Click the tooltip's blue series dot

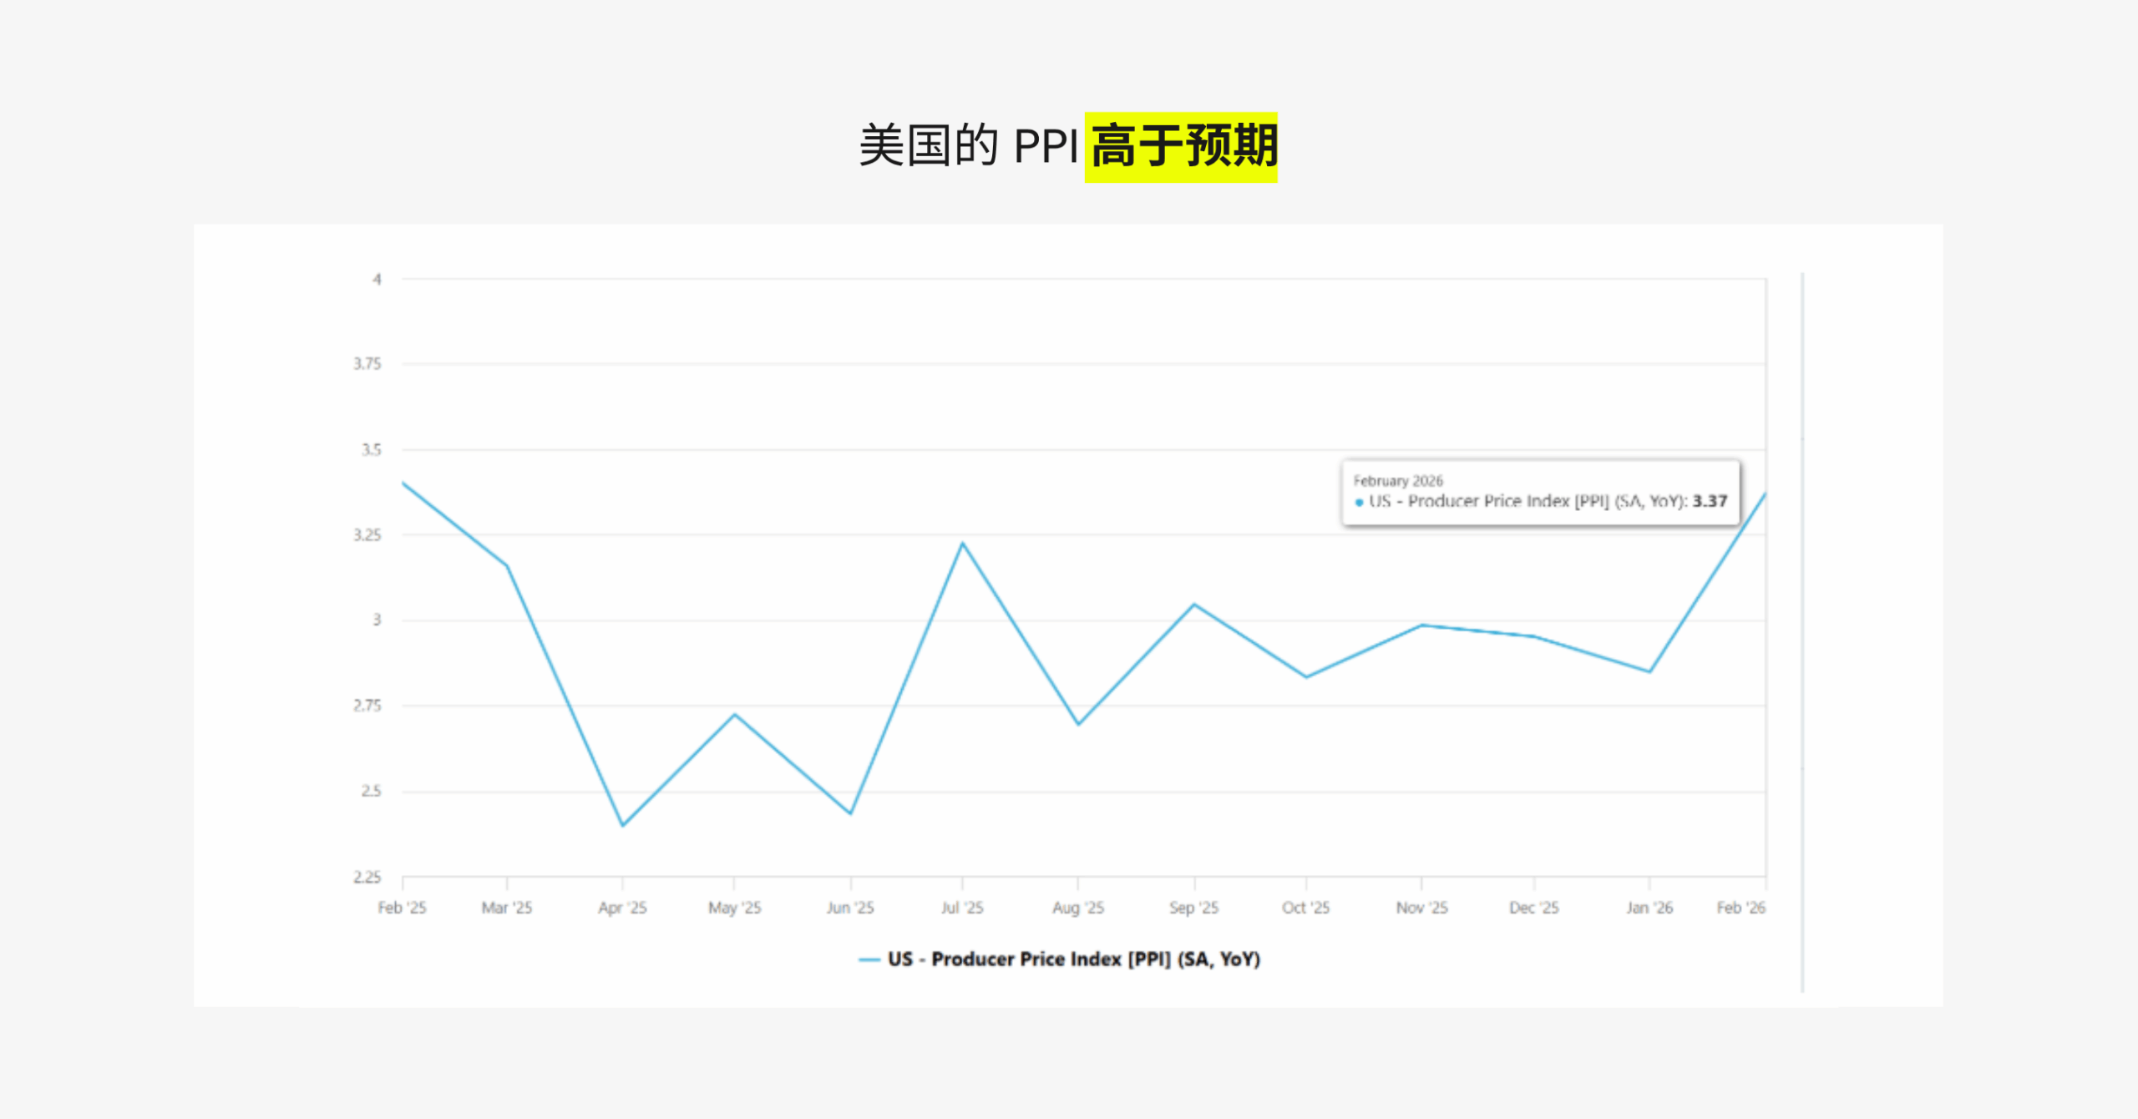1359,502
